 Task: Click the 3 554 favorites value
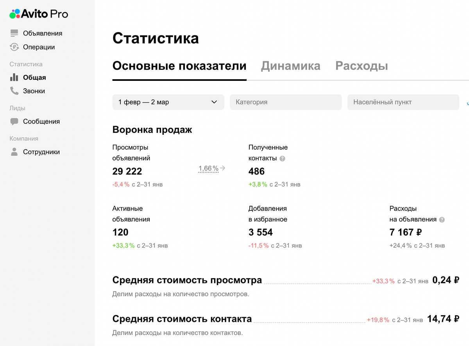[x=261, y=232]
